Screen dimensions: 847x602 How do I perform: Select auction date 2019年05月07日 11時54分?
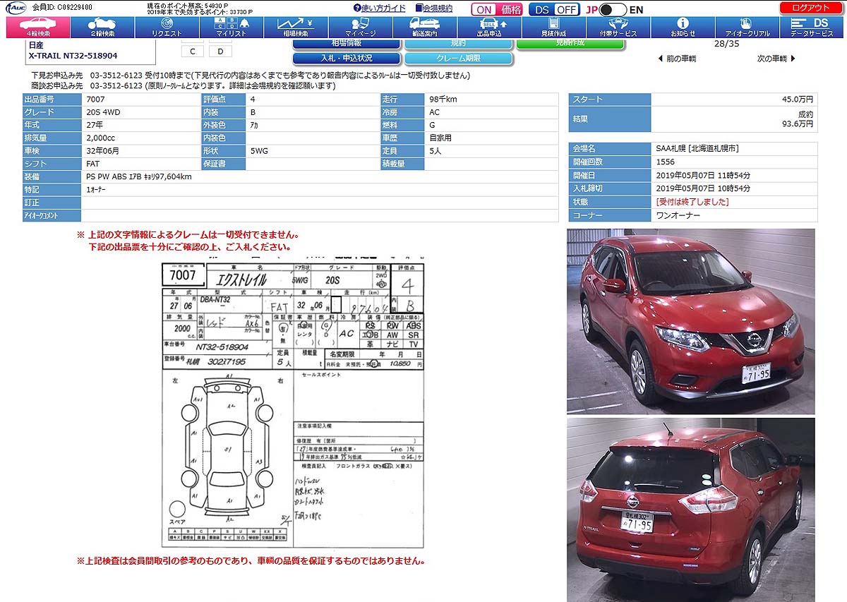tap(703, 175)
